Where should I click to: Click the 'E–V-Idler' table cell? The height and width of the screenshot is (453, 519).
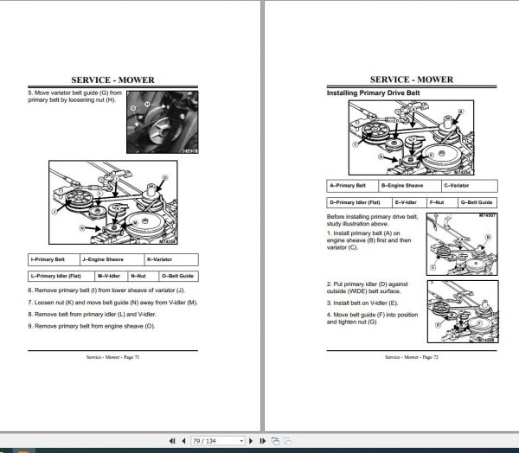click(409, 202)
